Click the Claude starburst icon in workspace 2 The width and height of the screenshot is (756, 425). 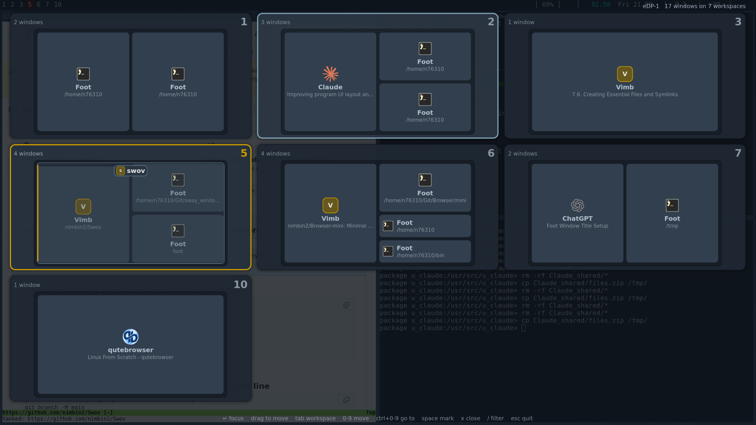click(x=330, y=74)
